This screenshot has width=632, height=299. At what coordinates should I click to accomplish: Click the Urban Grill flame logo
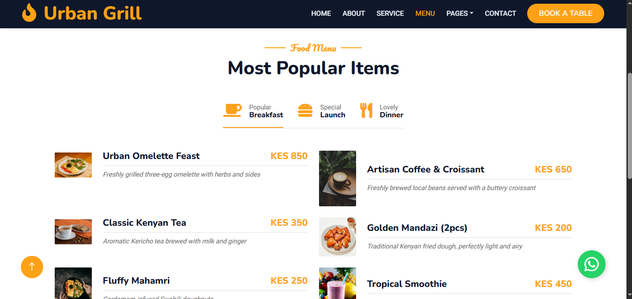[29, 13]
